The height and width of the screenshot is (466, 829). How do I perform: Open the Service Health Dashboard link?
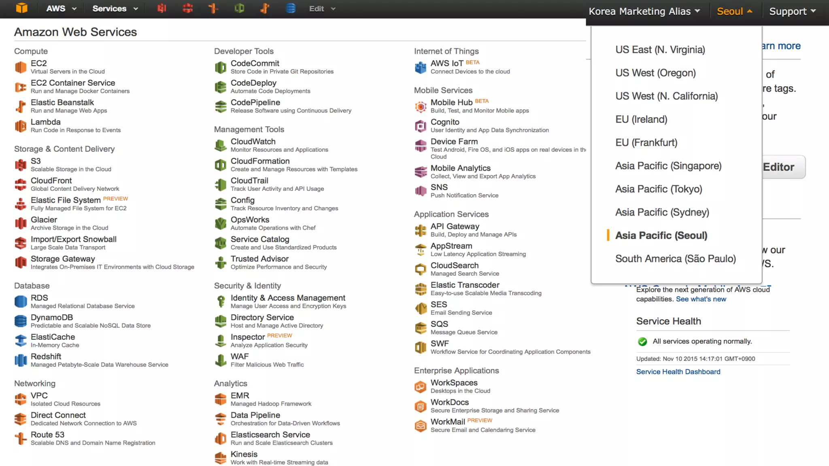[x=678, y=372]
